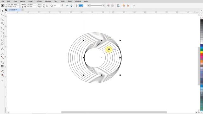Image resolution: width=203 pixels, height=114 pixels.
Task: Click the selection center X marker
Action: pos(102,58)
